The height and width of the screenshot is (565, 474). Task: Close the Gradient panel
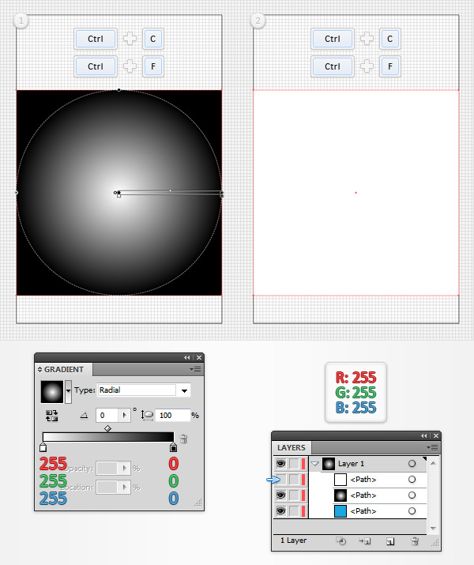click(199, 357)
